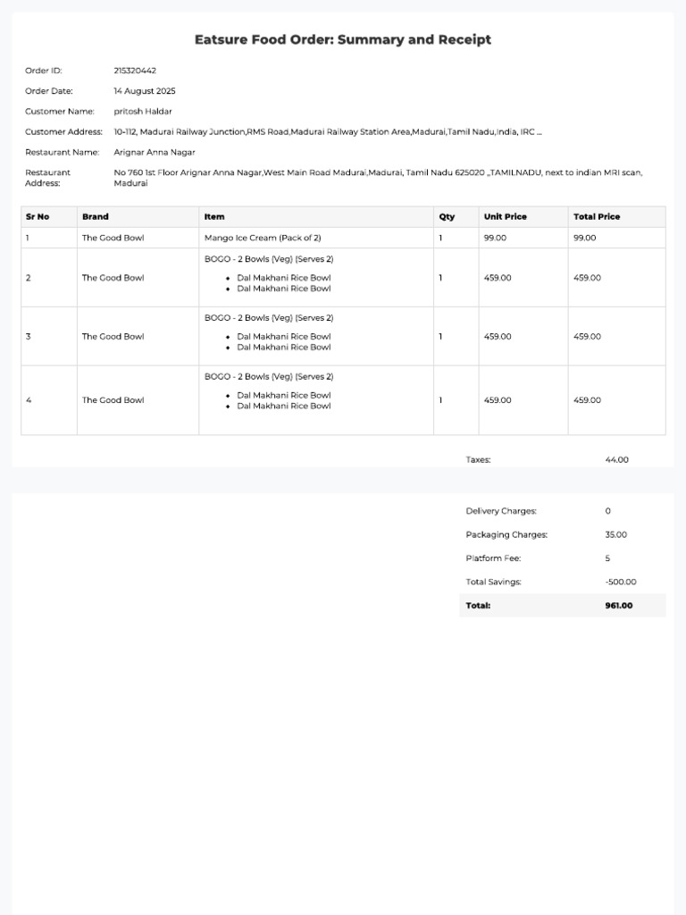Click the Qty column header
Image resolution: width=686 pixels, height=915 pixels.
pos(447,216)
